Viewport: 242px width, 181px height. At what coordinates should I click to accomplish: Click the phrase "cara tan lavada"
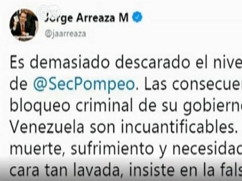tap(65, 170)
